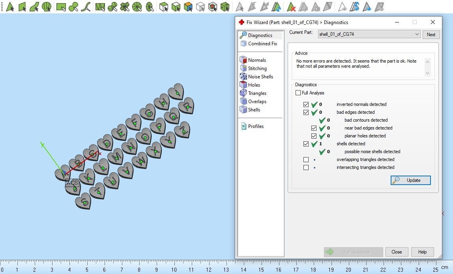Go to the Shells page
Image resolution: width=453 pixels, height=274 pixels.
(254, 110)
